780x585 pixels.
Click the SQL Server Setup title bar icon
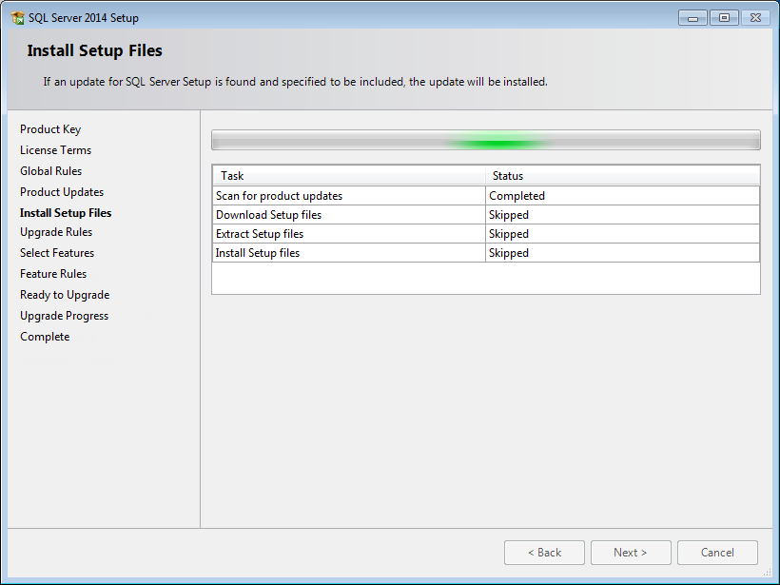[x=17, y=18]
